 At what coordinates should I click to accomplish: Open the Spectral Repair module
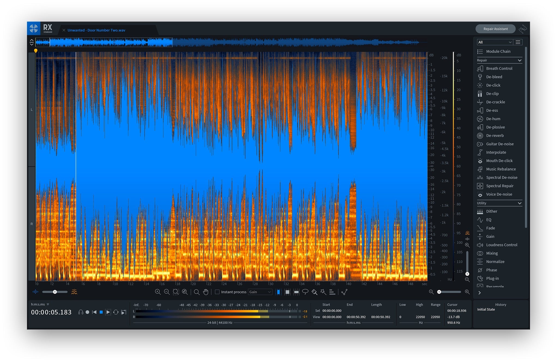click(499, 186)
